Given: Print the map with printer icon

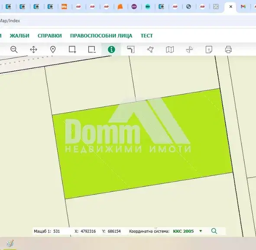Looking at the screenshot, I should (x=228, y=49).
